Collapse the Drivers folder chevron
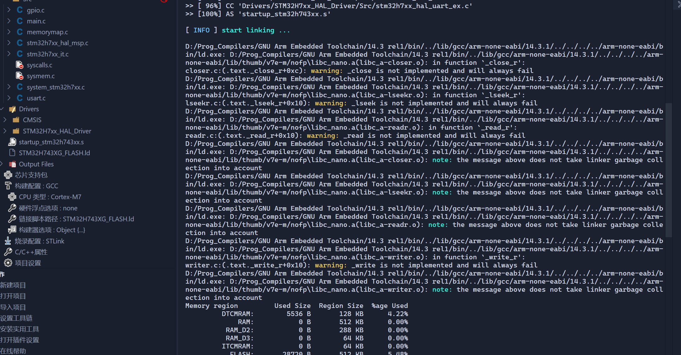 tap(2, 109)
